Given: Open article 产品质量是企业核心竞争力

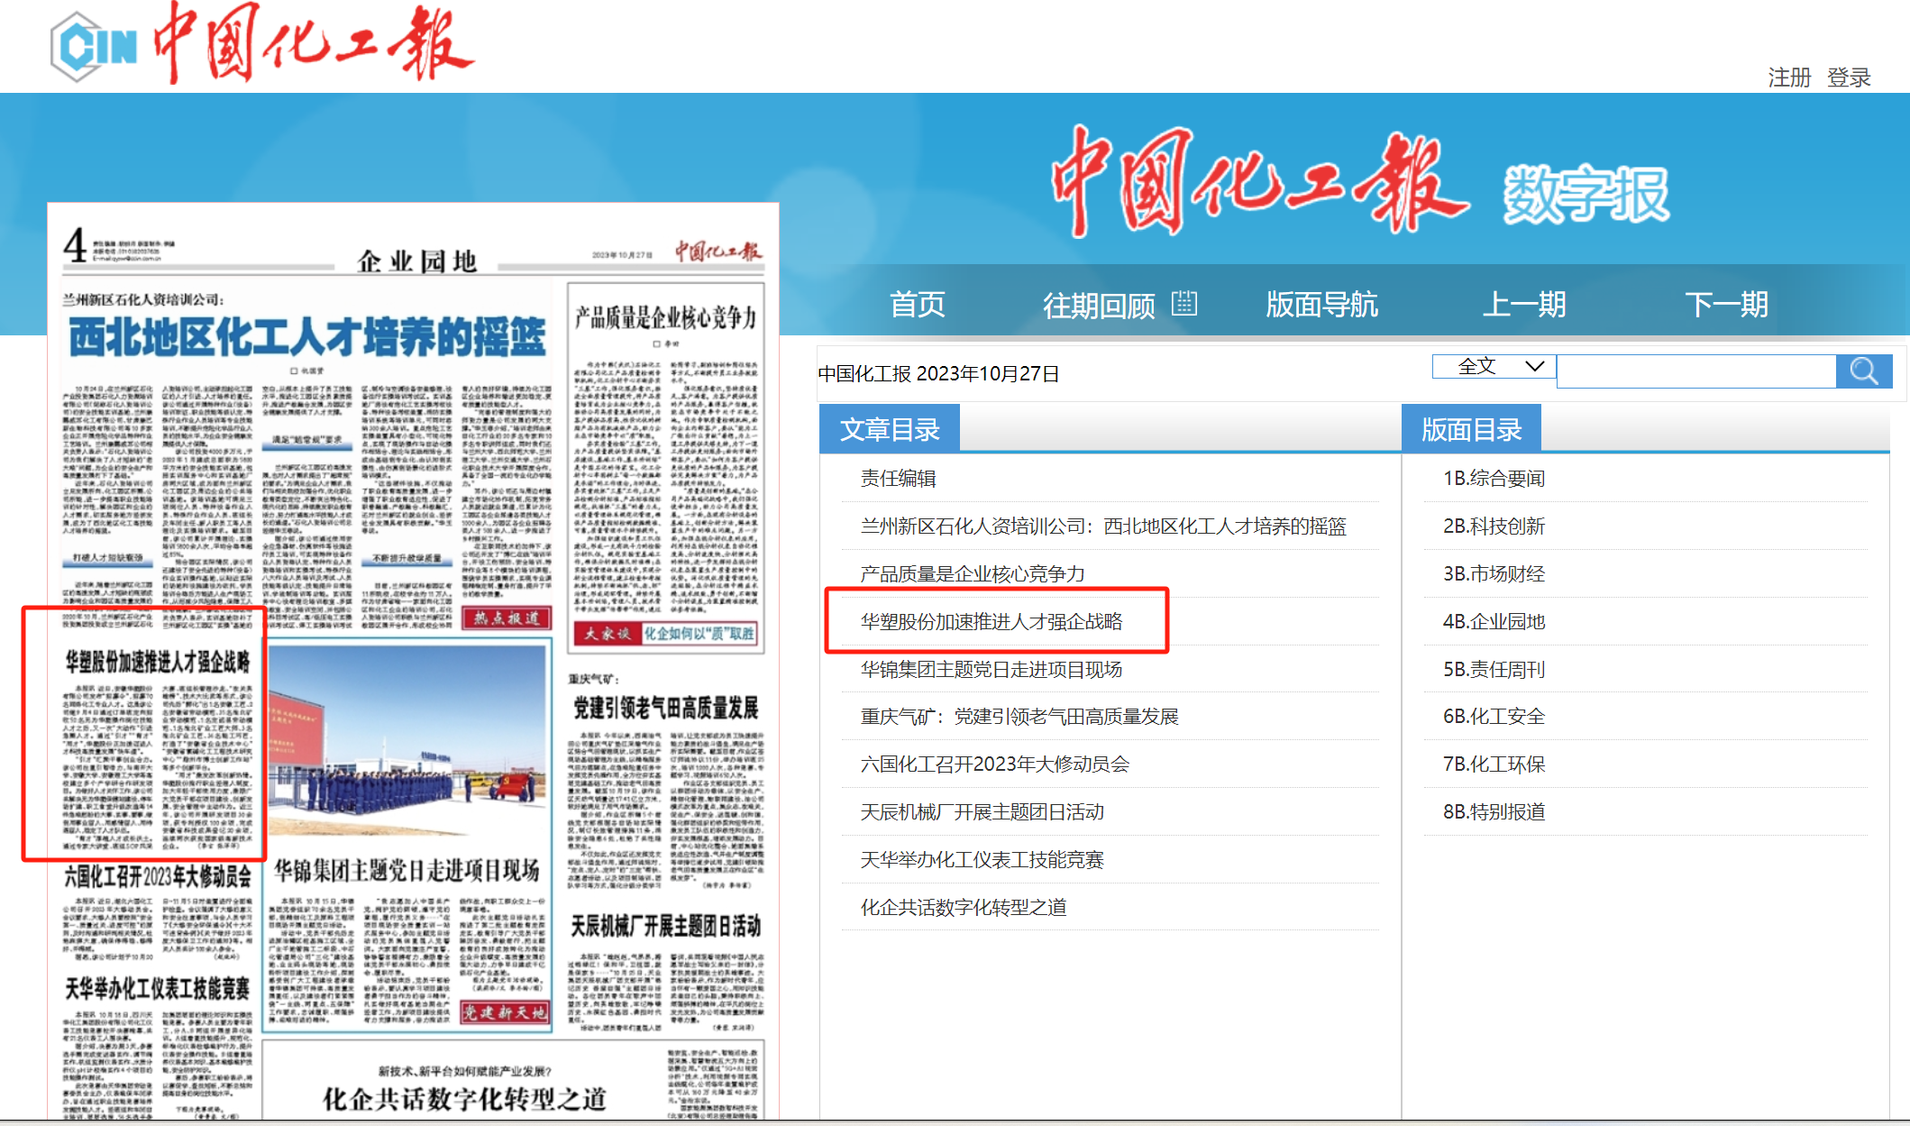Looking at the screenshot, I should [972, 573].
